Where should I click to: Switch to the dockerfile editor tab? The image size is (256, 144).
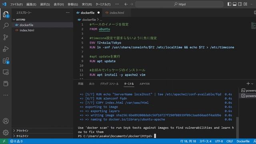point(88,12)
